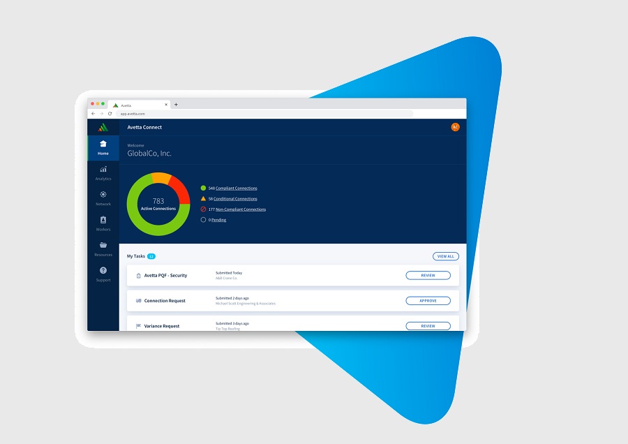The height and width of the screenshot is (444, 628).
Task: Close the Avetta browser tab
Action: pyautogui.click(x=166, y=105)
